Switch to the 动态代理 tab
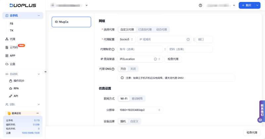 [161, 29]
